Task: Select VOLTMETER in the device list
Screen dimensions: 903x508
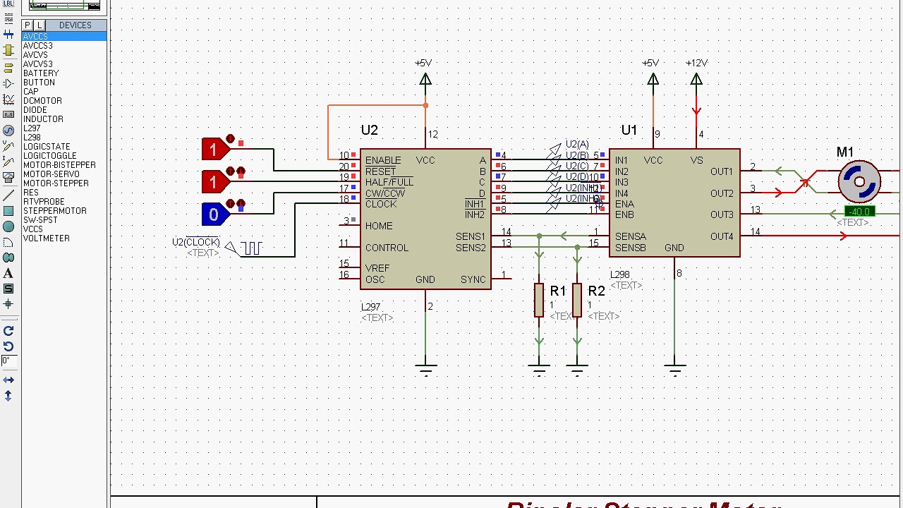Action: (64, 238)
